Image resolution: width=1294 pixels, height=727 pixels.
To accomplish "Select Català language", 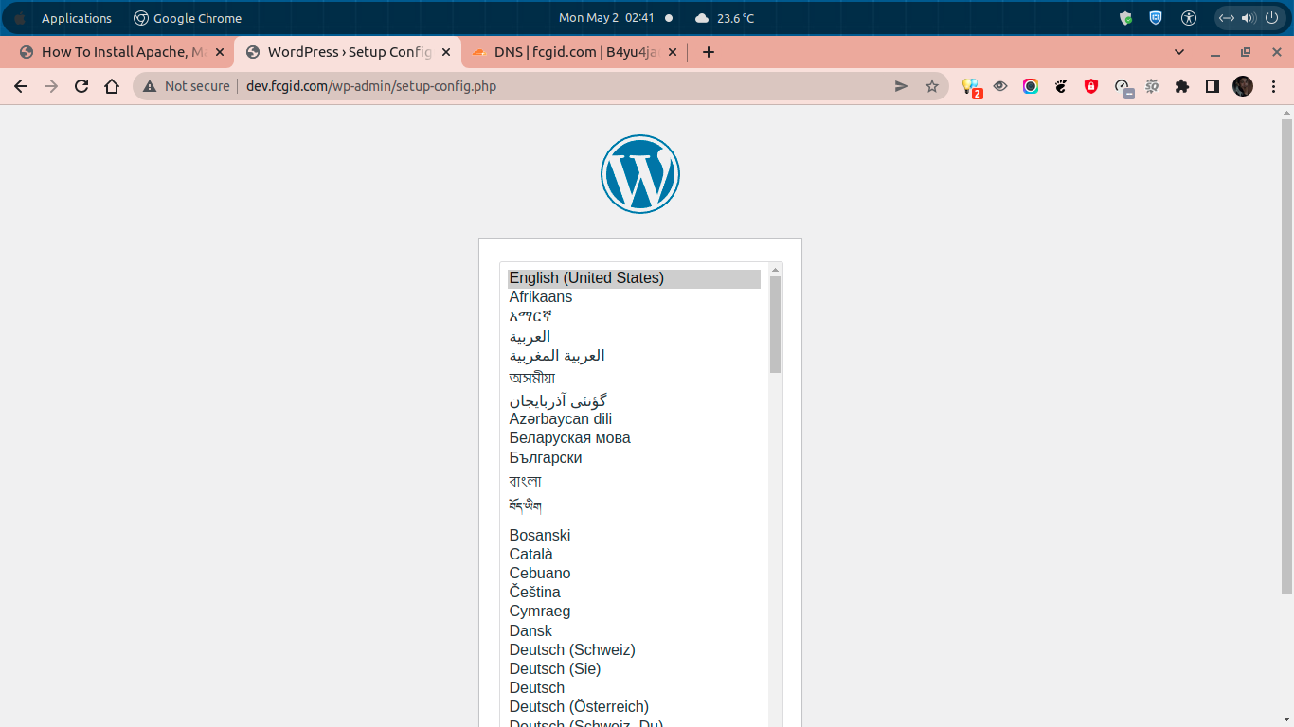I will (x=635, y=555).
